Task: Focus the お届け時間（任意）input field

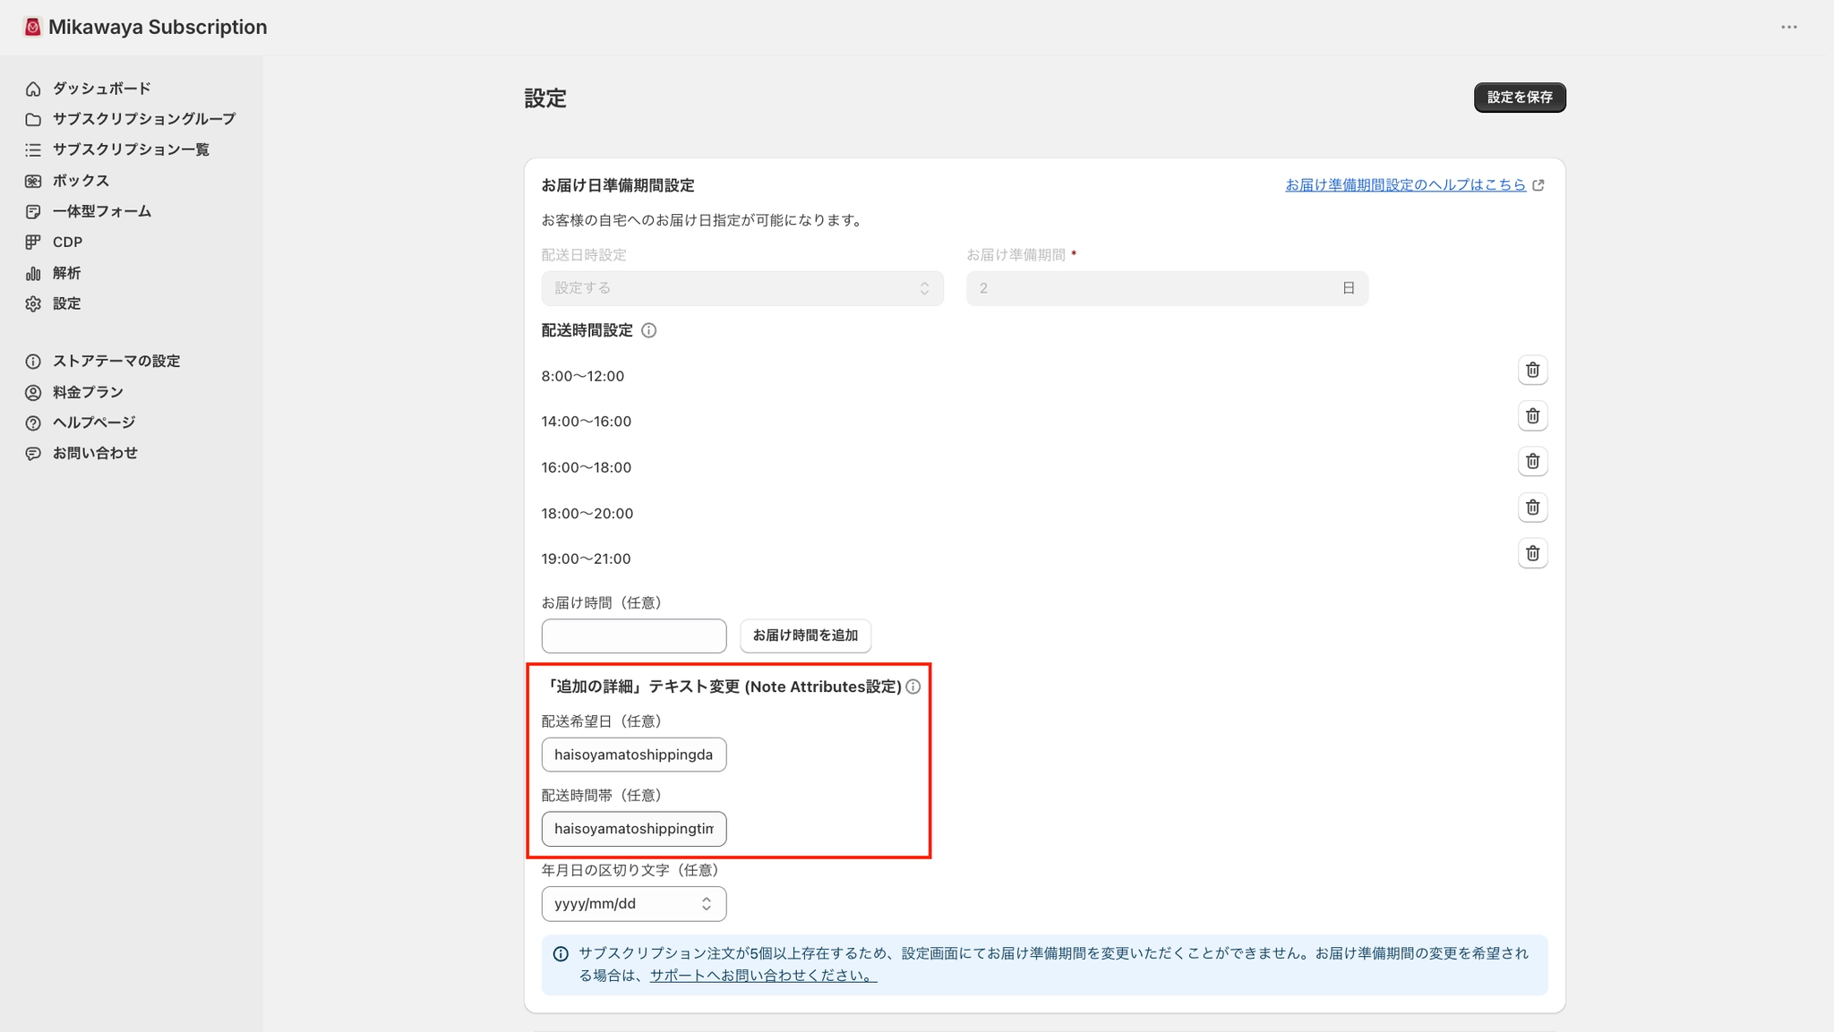Action: pyautogui.click(x=634, y=636)
